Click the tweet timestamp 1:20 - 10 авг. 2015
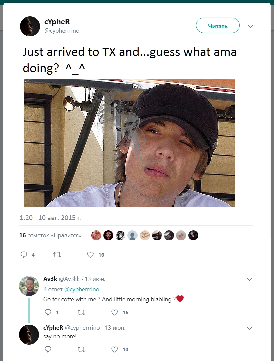The image size is (274, 361). pos(51,218)
